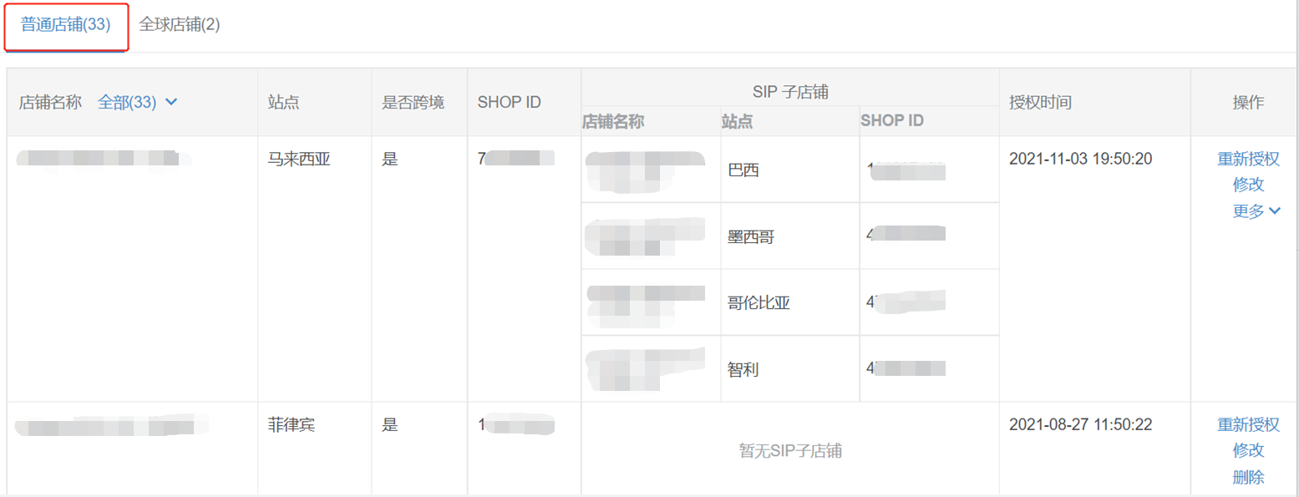The width and height of the screenshot is (1299, 497).
Task: Click 重新授权 for the Malaysia store
Action: pos(1248,159)
